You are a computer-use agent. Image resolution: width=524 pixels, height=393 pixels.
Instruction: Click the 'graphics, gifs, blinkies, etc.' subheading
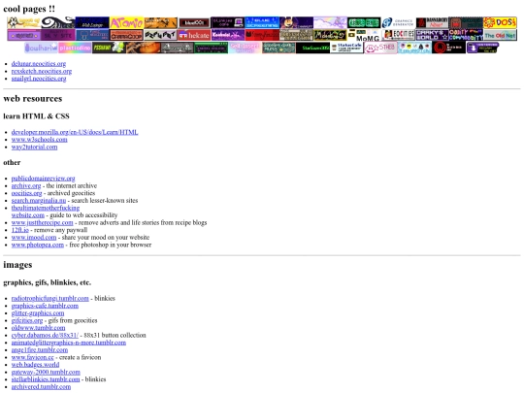pyautogui.click(x=48, y=282)
